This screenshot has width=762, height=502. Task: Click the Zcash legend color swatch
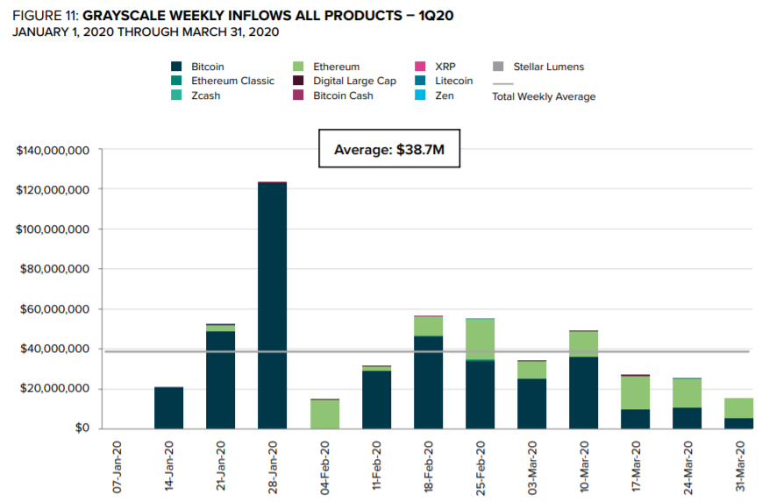pos(175,95)
